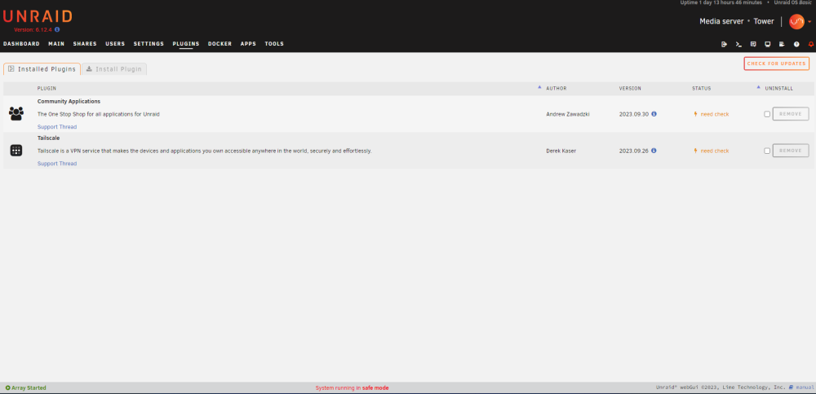
Task: Click author name Andrew Zawadzki
Action: pyautogui.click(x=568, y=114)
